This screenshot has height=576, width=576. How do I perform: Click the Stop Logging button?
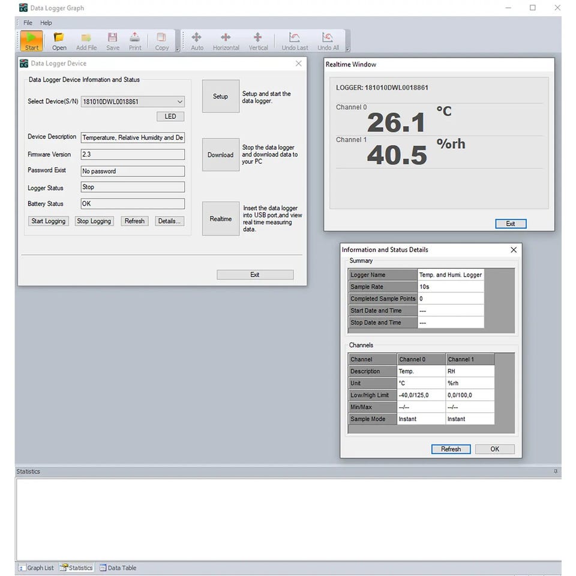[94, 221]
